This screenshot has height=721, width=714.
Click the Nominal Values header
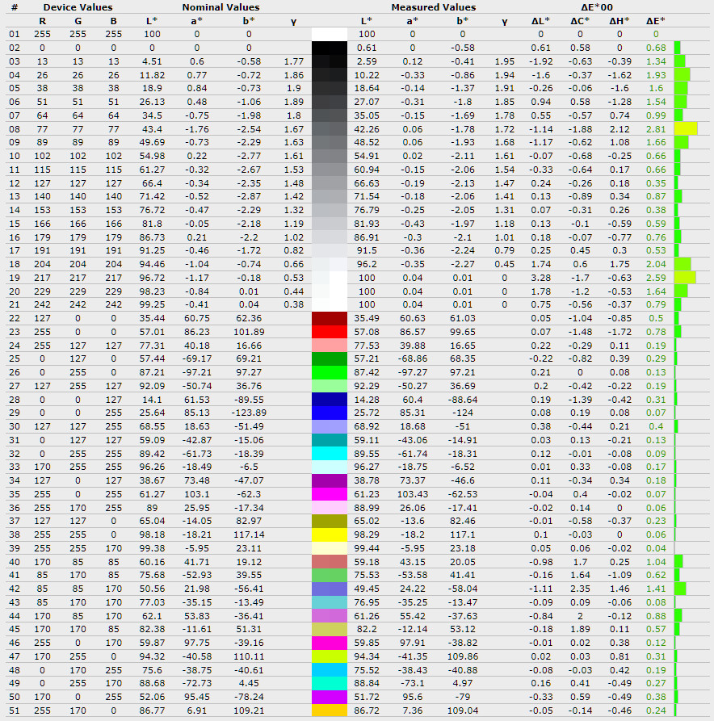(x=219, y=7)
